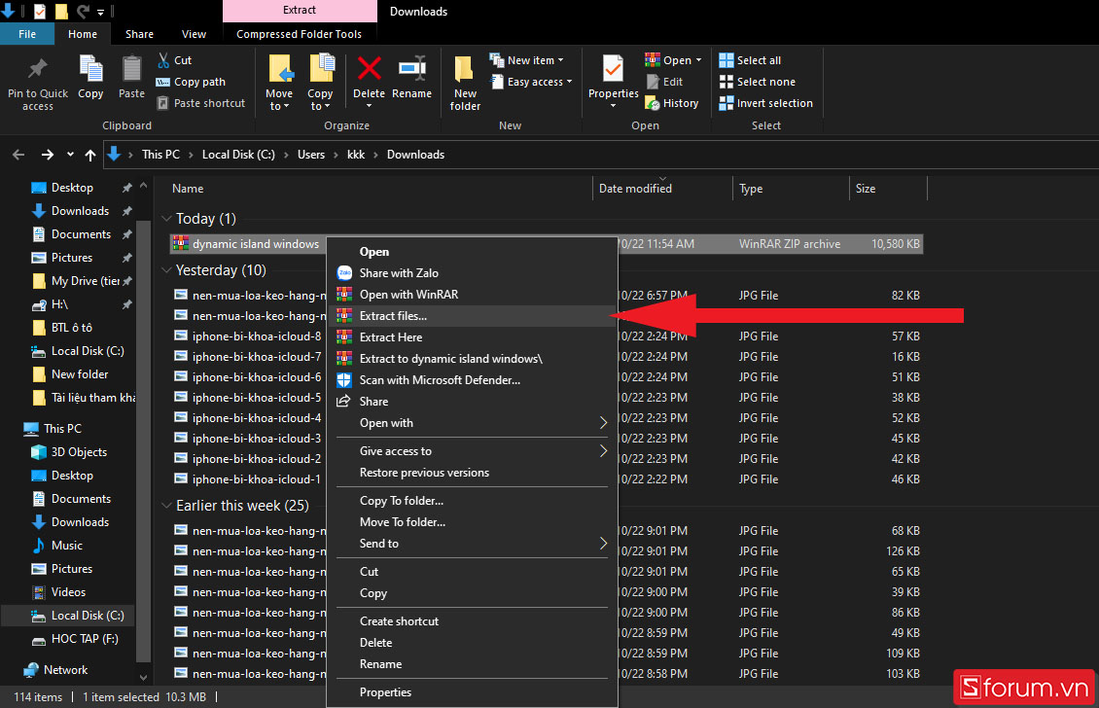Screen dimensions: 1099x708
Task: Switch to the View ribbon tab
Action: 194,34
